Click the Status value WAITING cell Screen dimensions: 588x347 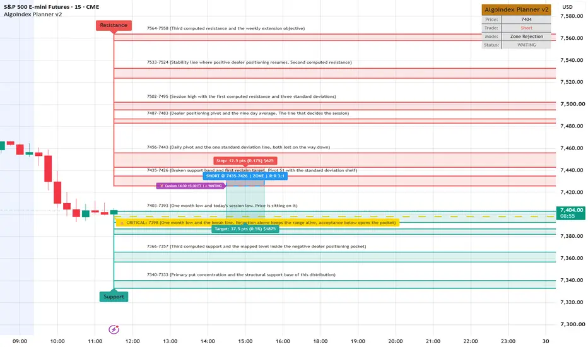[x=526, y=45]
